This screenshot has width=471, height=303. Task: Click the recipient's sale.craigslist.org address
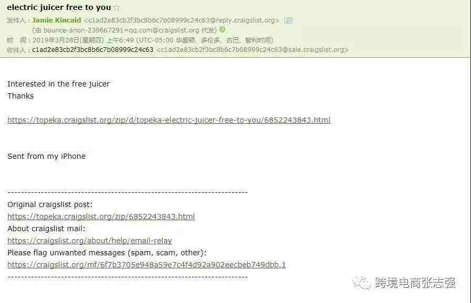tap(252, 50)
